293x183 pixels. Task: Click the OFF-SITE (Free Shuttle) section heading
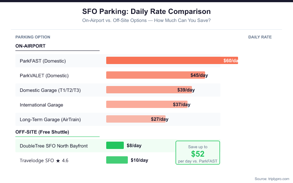coord(42,132)
